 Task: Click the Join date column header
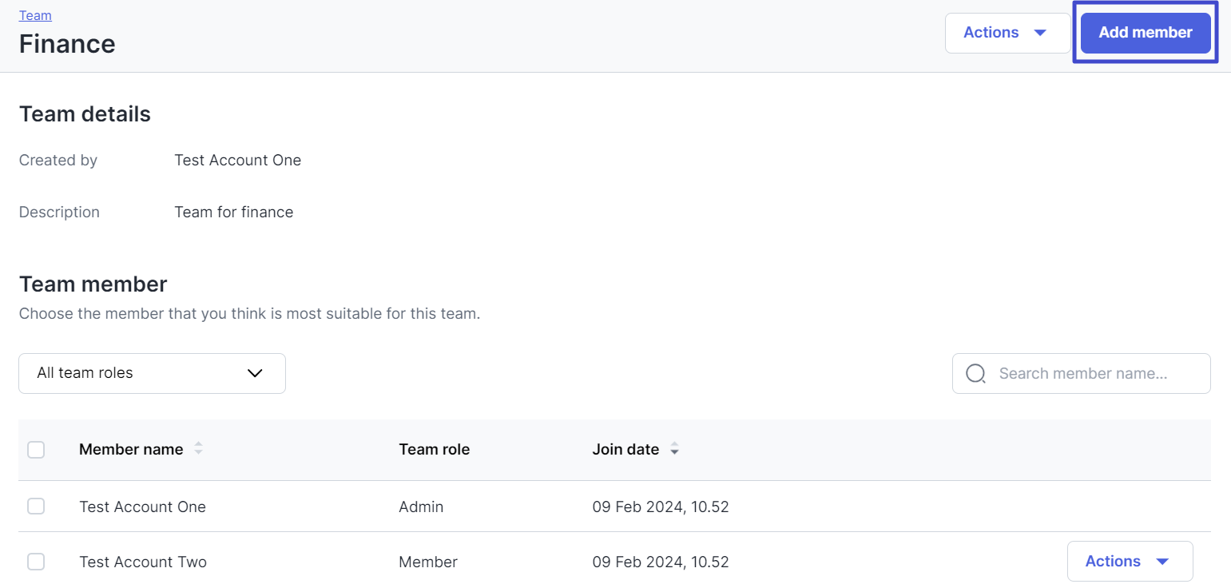click(x=625, y=449)
